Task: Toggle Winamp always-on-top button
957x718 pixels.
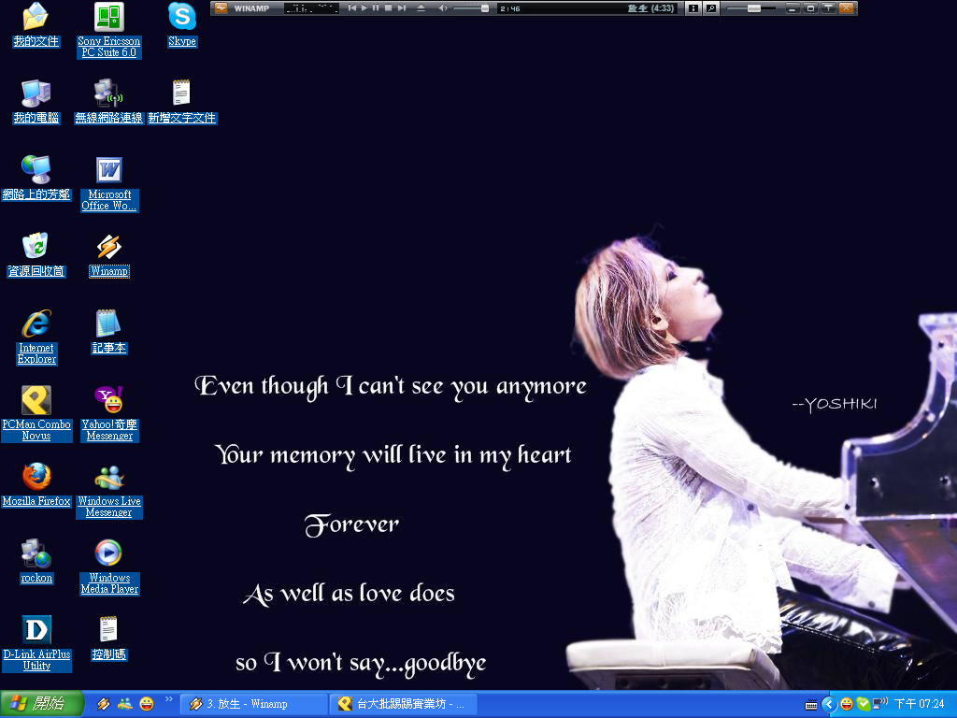Action: coord(828,7)
